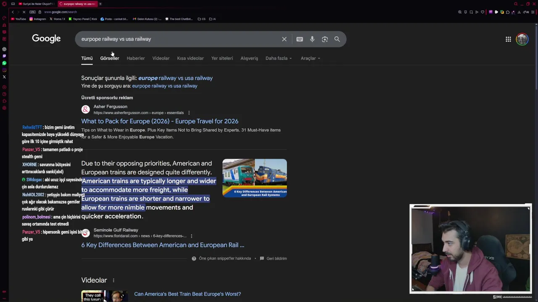538x302 pixels.
Task: Open options for the Asher Fergusson ad
Action: [189, 113]
